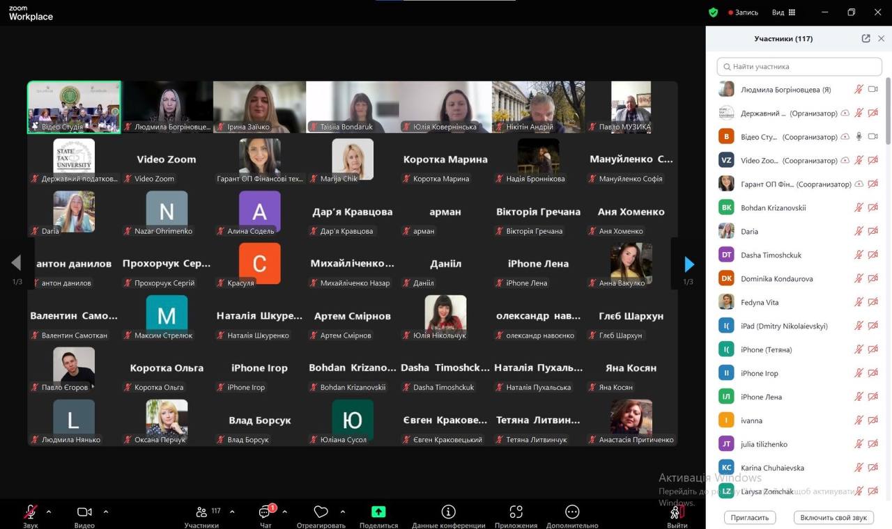Click the Пригласить button
This screenshot has height=529, width=892.
pos(750,517)
